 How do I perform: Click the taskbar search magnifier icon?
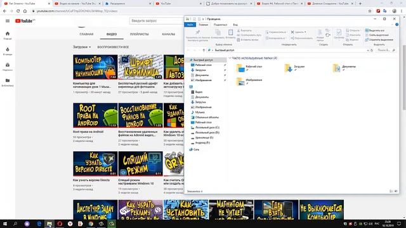coord(15,224)
